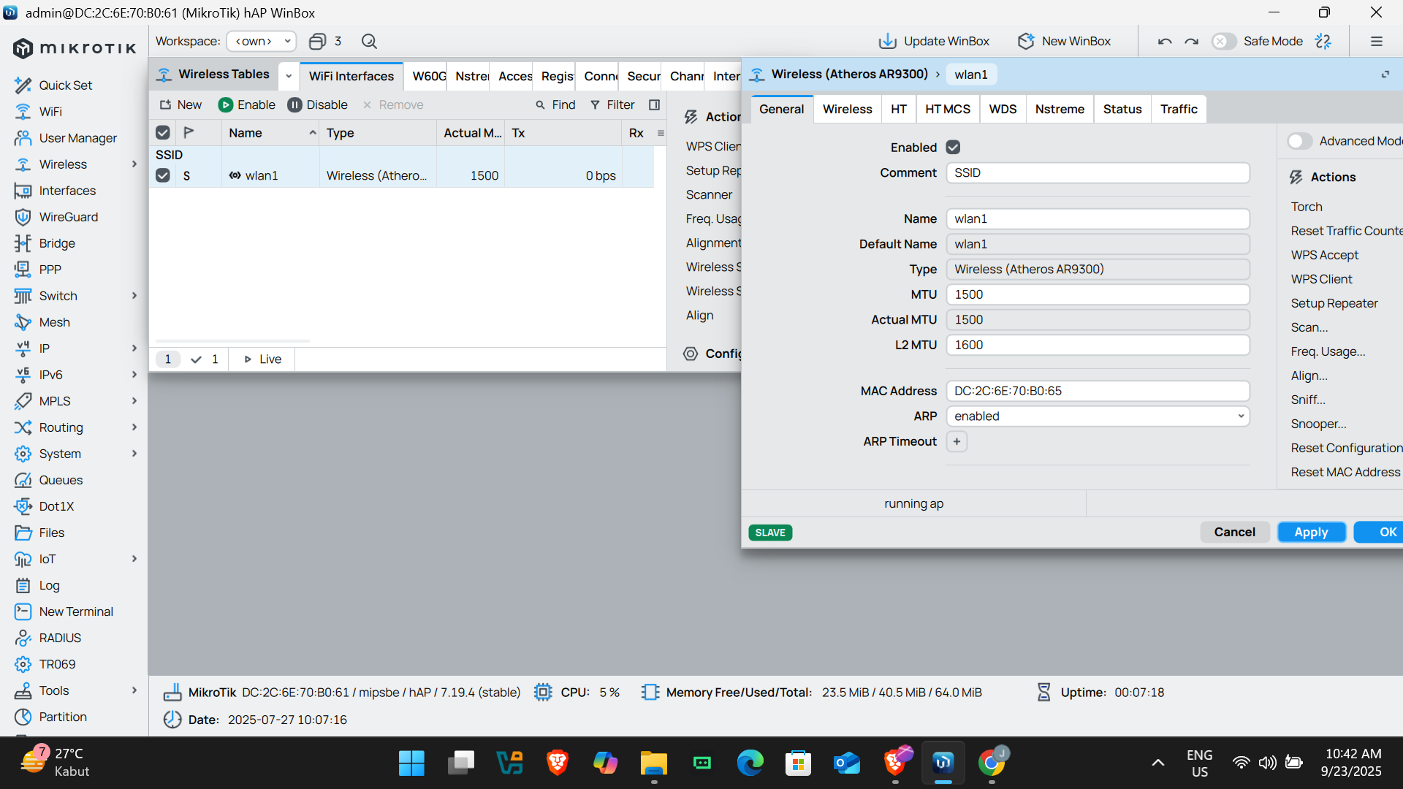This screenshot has height=789, width=1403.
Task: Switch to the Traffic tab
Action: pyautogui.click(x=1179, y=109)
